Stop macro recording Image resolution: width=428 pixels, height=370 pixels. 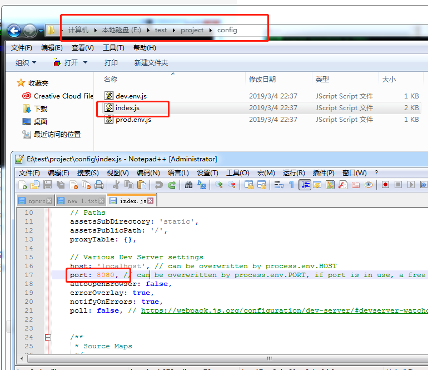(398, 185)
